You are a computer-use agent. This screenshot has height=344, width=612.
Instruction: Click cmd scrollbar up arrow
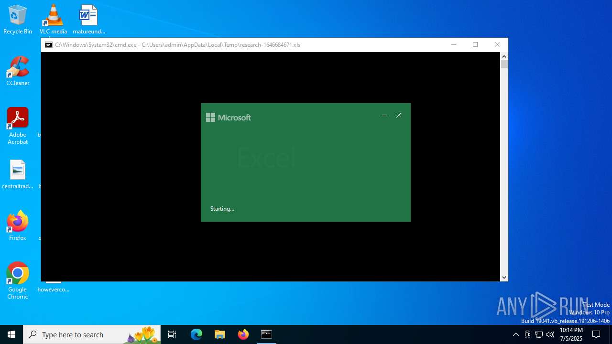[x=504, y=56]
